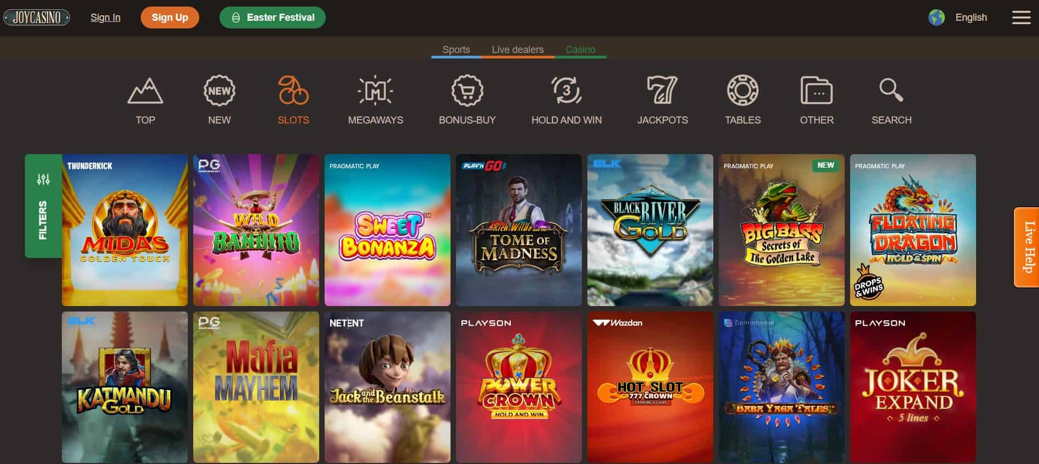Launch Hot Slot 777 Crown game
The width and height of the screenshot is (1039, 464).
(650, 387)
